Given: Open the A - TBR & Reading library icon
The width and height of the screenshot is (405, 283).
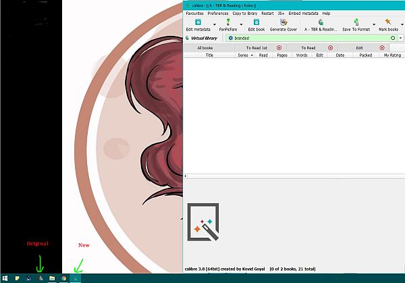Looking at the screenshot, I should [321, 22].
